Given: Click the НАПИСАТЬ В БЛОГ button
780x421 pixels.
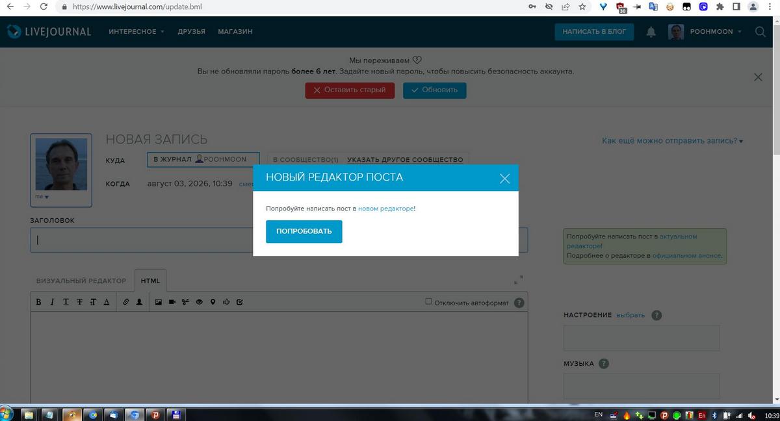Looking at the screenshot, I should [594, 32].
